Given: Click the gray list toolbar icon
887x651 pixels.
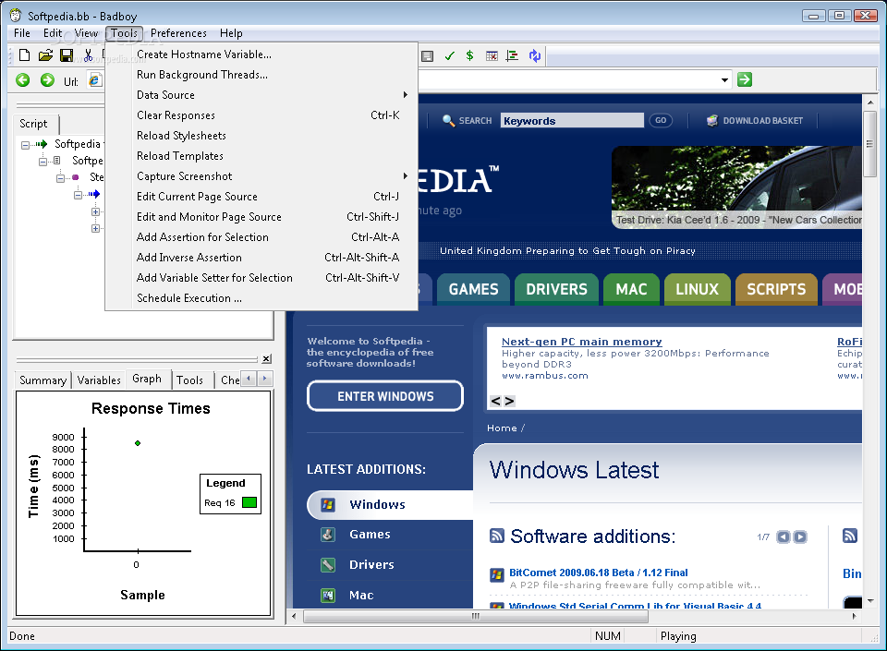Looking at the screenshot, I should coord(428,55).
